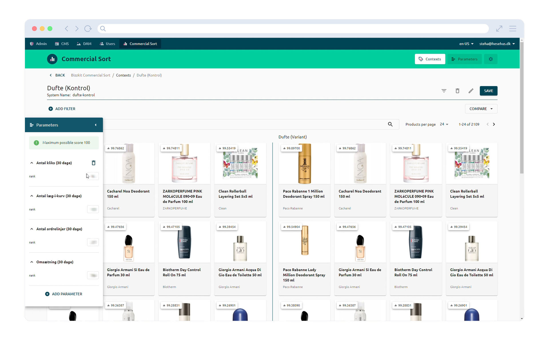
Task: Go to next products page
Action: pos(494,124)
